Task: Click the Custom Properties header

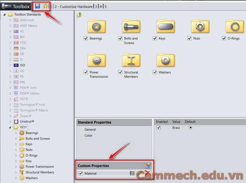Action: pos(93,166)
